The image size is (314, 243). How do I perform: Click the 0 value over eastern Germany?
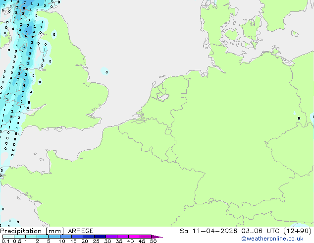(299, 119)
